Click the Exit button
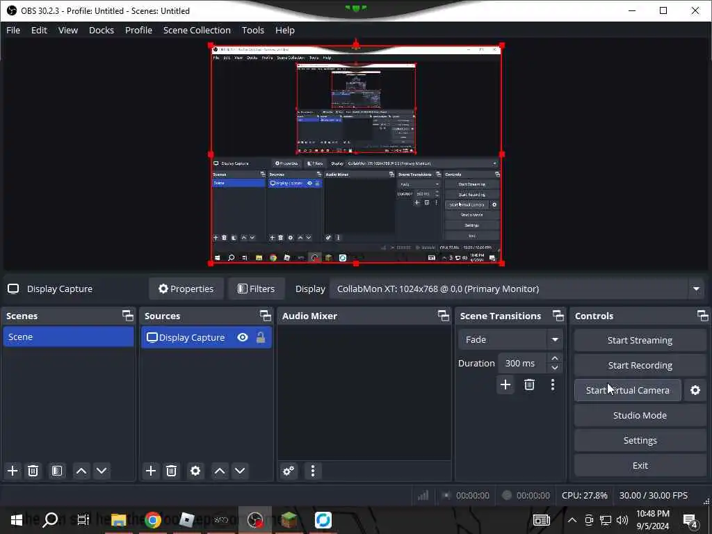712x534 pixels. [640, 465]
